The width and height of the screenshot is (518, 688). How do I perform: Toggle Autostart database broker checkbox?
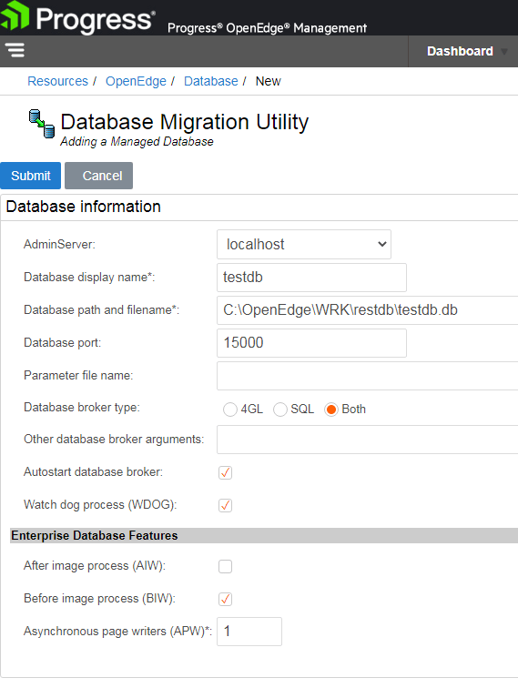(x=225, y=472)
